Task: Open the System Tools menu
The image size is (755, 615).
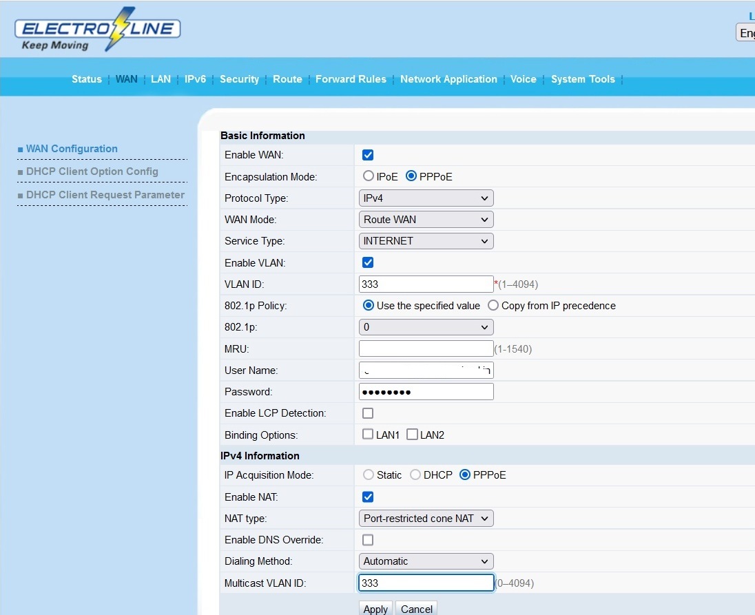Action: pyautogui.click(x=582, y=79)
